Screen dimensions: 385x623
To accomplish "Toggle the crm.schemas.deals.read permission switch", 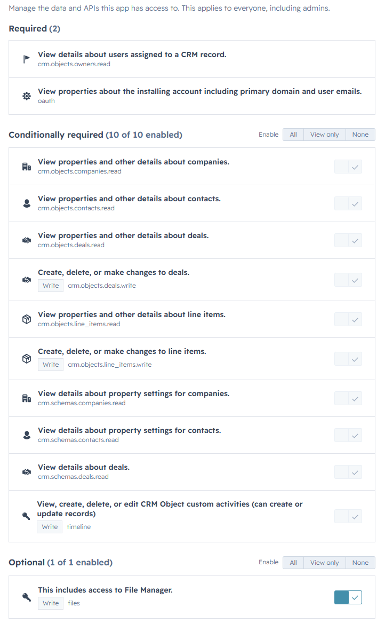I will 348,472.
